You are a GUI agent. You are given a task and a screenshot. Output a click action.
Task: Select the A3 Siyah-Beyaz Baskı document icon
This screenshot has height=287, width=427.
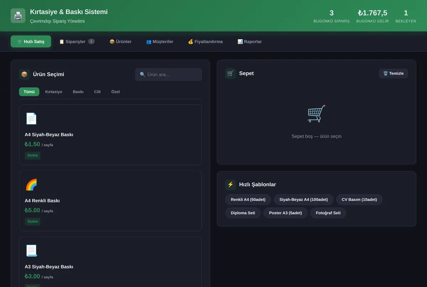pyautogui.click(x=31, y=251)
